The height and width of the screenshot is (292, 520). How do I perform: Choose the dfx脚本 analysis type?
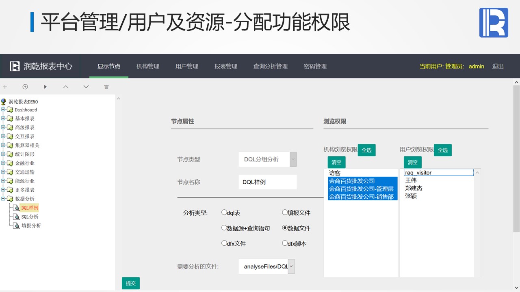[x=285, y=243]
